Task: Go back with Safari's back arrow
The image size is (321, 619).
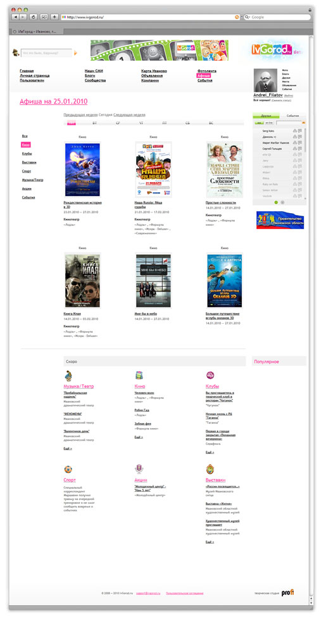Action: (16, 17)
